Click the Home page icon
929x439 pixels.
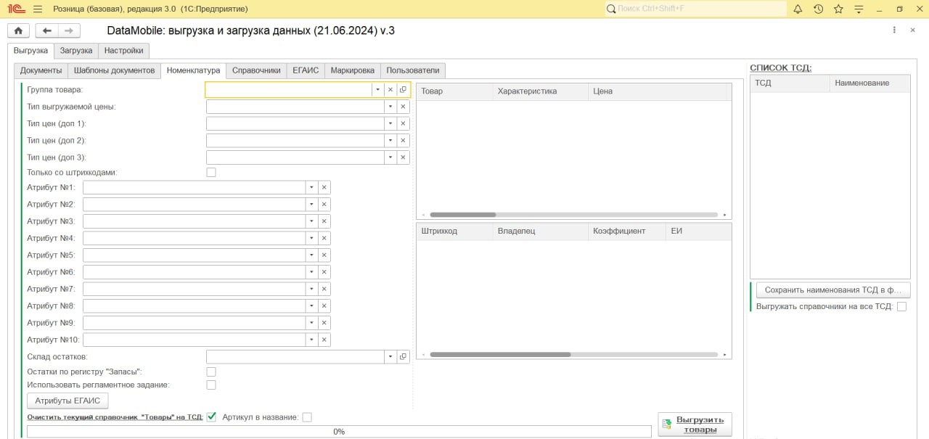(x=18, y=30)
